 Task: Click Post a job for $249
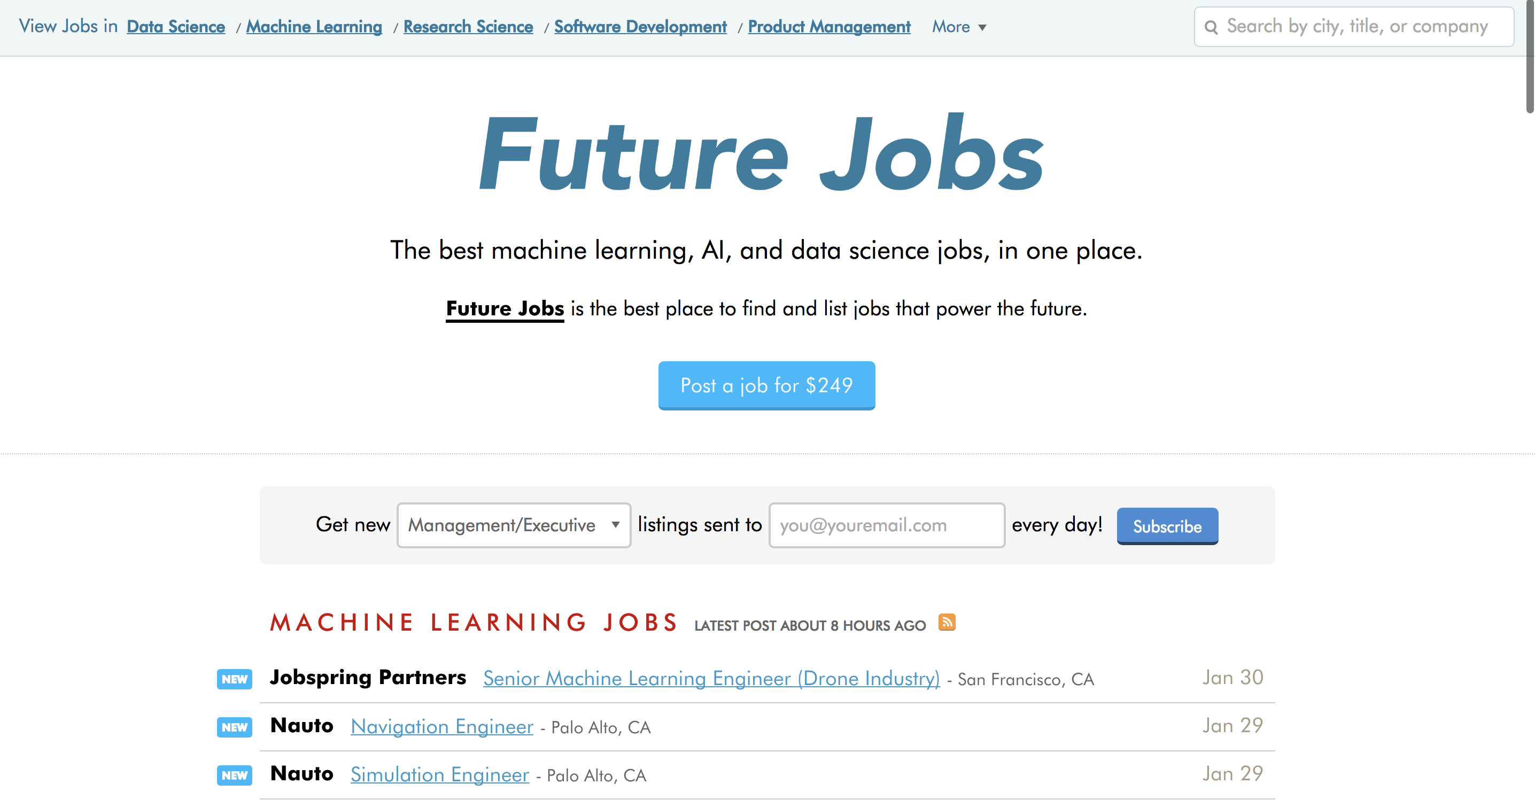[766, 386]
